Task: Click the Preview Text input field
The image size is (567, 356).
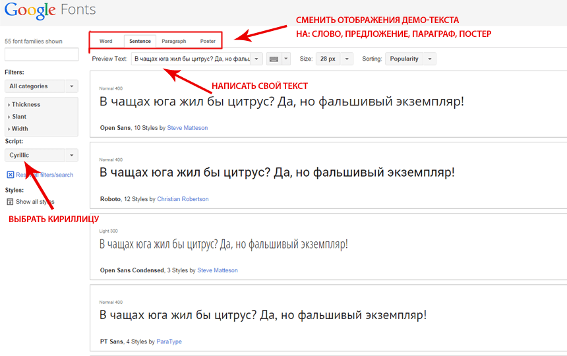Action: 191,59
